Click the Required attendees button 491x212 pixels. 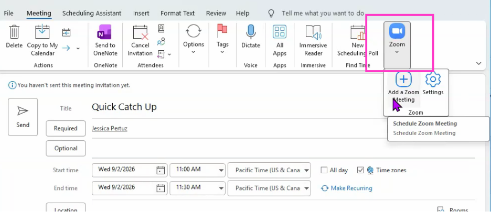(x=66, y=128)
